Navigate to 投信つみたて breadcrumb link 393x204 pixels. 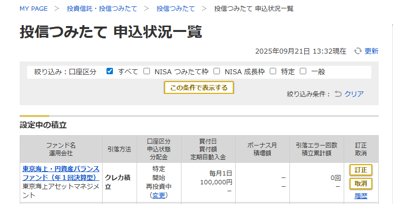point(175,9)
